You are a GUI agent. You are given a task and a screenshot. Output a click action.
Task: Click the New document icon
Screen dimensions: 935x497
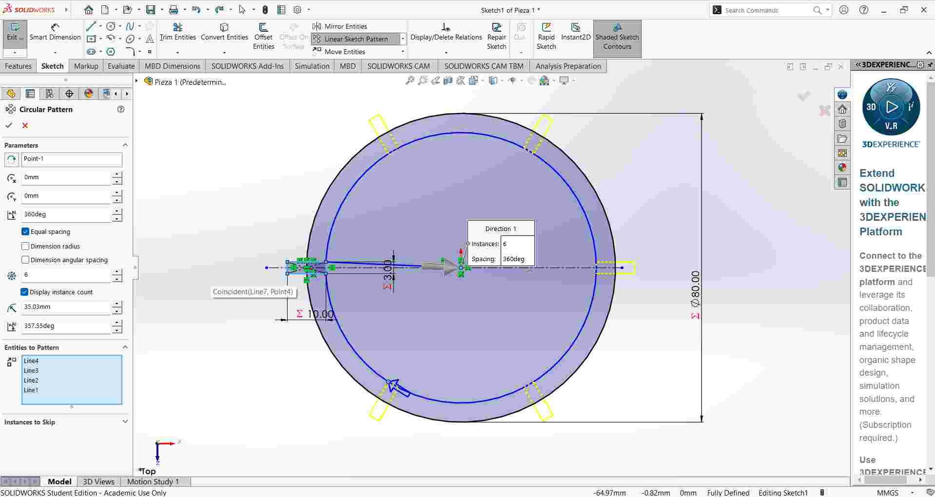(105, 10)
